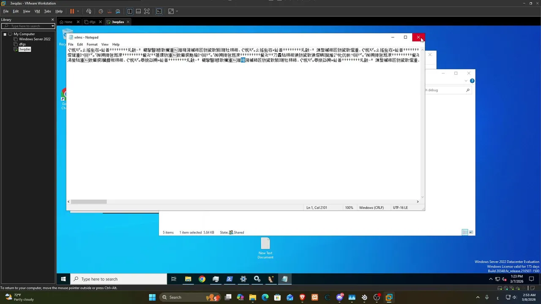The image size is (541, 304).
Task: Open the Notepad File menu
Action: pyautogui.click(x=71, y=44)
